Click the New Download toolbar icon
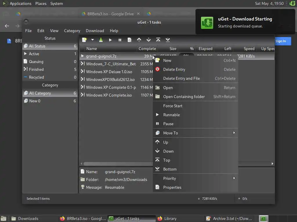The width and height of the screenshot is (297, 222). (84, 40)
